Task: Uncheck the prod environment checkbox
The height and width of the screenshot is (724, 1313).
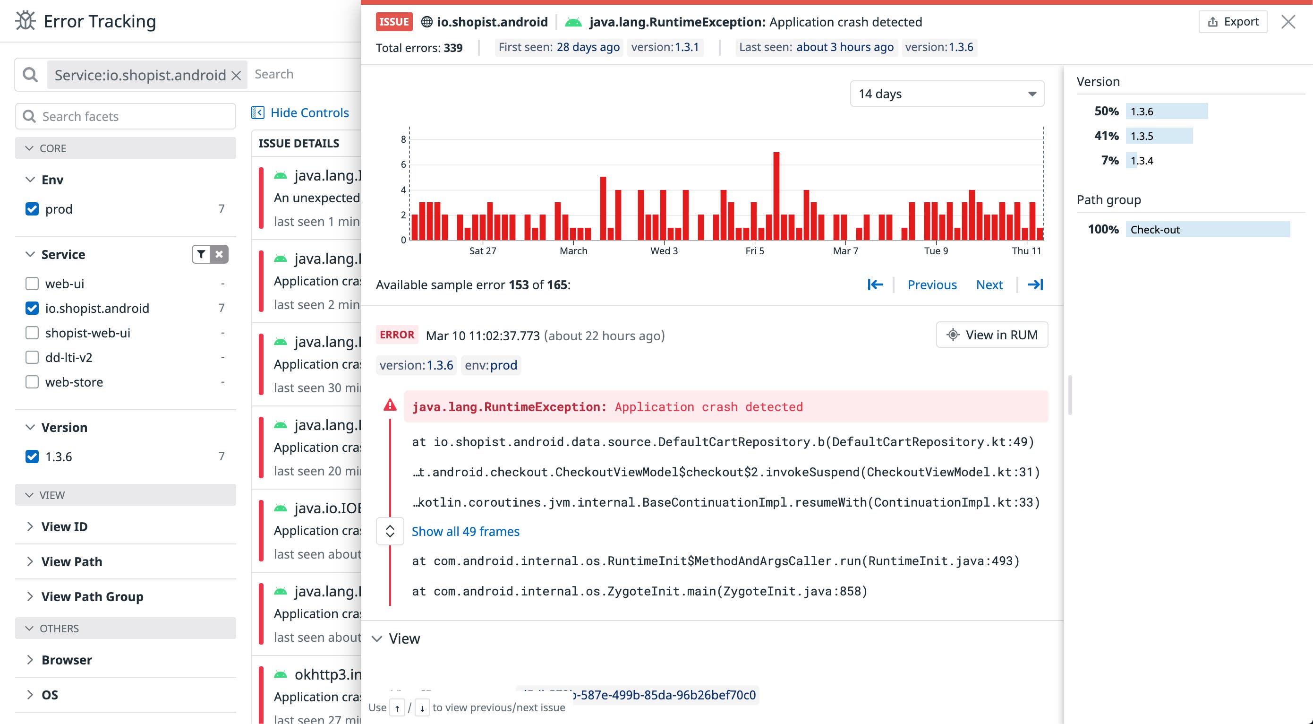Action: point(32,208)
